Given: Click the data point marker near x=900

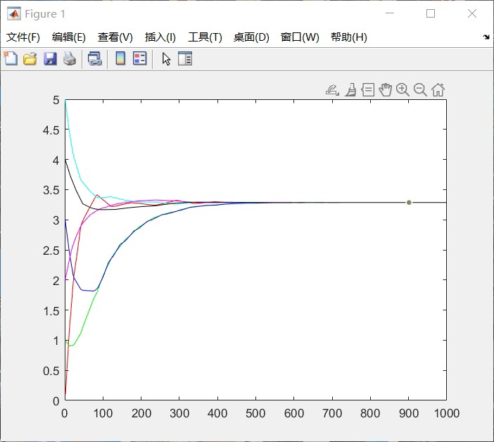Looking at the screenshot, I should (409, 202).
